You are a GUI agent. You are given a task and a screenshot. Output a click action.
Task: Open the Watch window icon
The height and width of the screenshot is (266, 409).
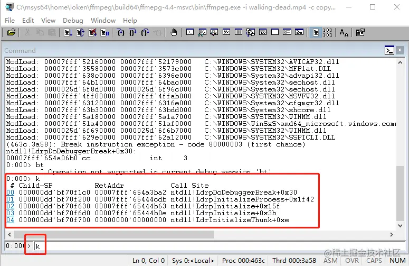click(202, 32)
